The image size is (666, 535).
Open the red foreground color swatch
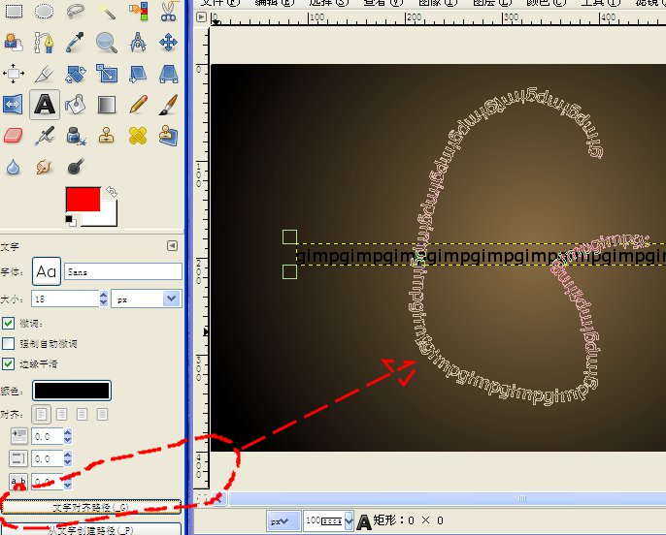pyautogui.click(x=83, y=199)
